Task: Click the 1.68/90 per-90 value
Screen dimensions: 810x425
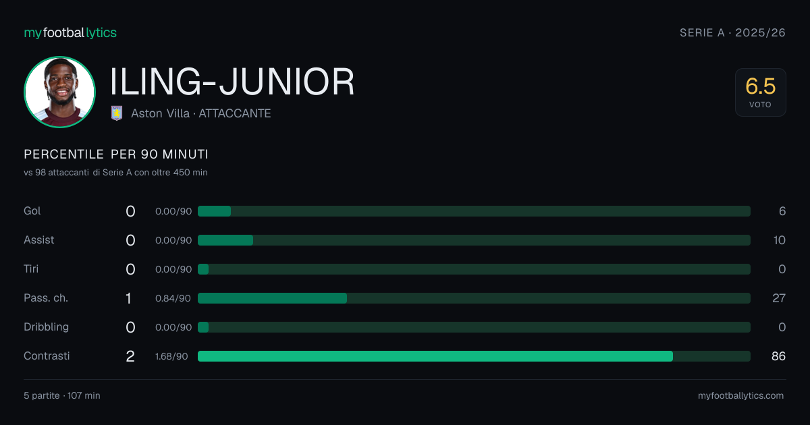Action: coord(171,356)
